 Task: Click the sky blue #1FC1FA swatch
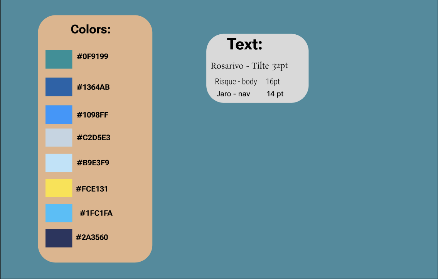click(x=59, y=213)
